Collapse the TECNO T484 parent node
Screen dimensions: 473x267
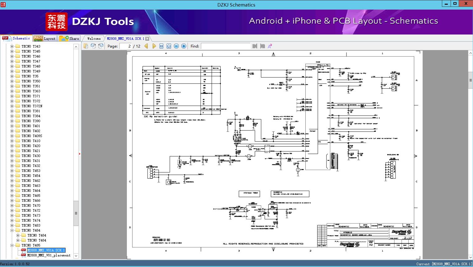click(12, 230)
